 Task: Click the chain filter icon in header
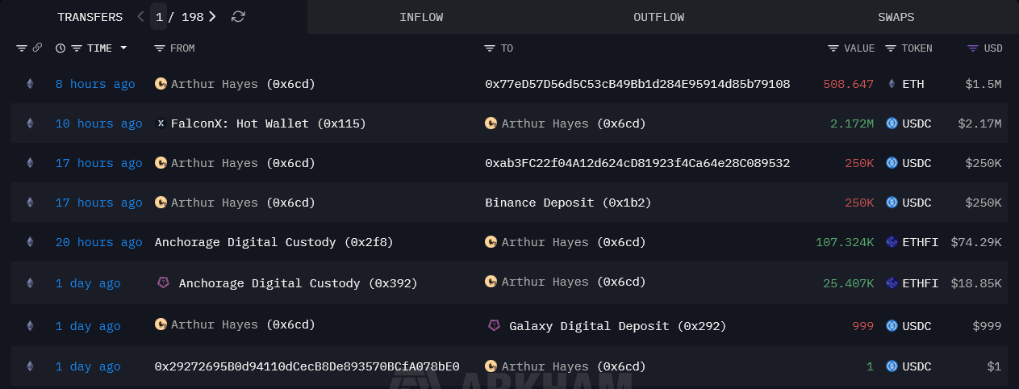pyautogui.click(x=22, y=48)
